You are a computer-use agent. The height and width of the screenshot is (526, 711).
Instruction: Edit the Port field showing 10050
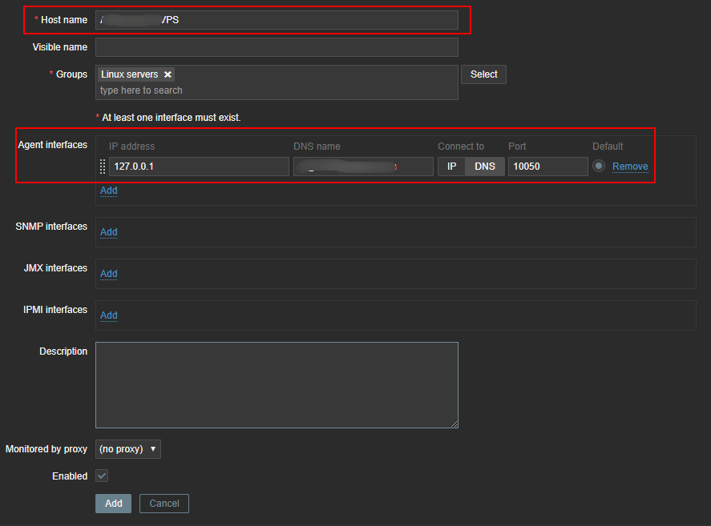pos(547,167)
